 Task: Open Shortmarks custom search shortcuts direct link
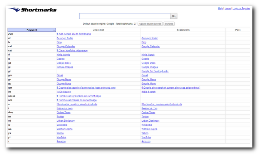[x=77, y=104]
